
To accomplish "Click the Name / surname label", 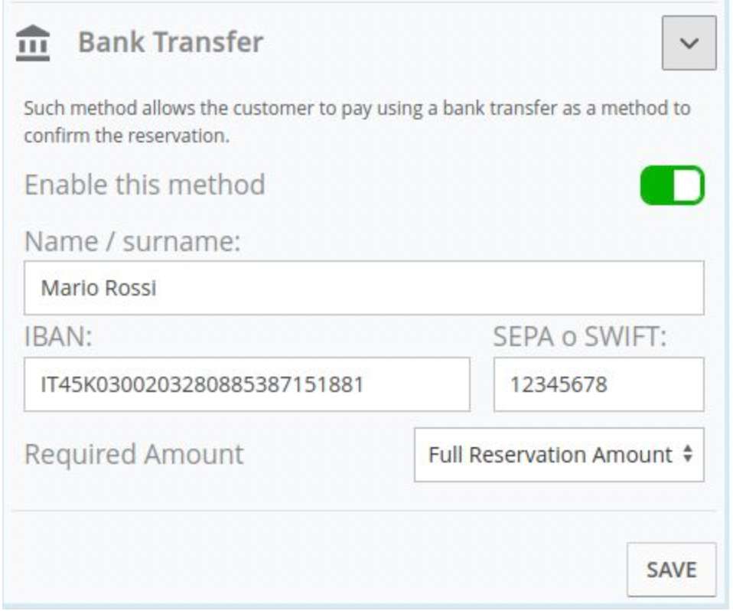I will click(x=132, y=241).
